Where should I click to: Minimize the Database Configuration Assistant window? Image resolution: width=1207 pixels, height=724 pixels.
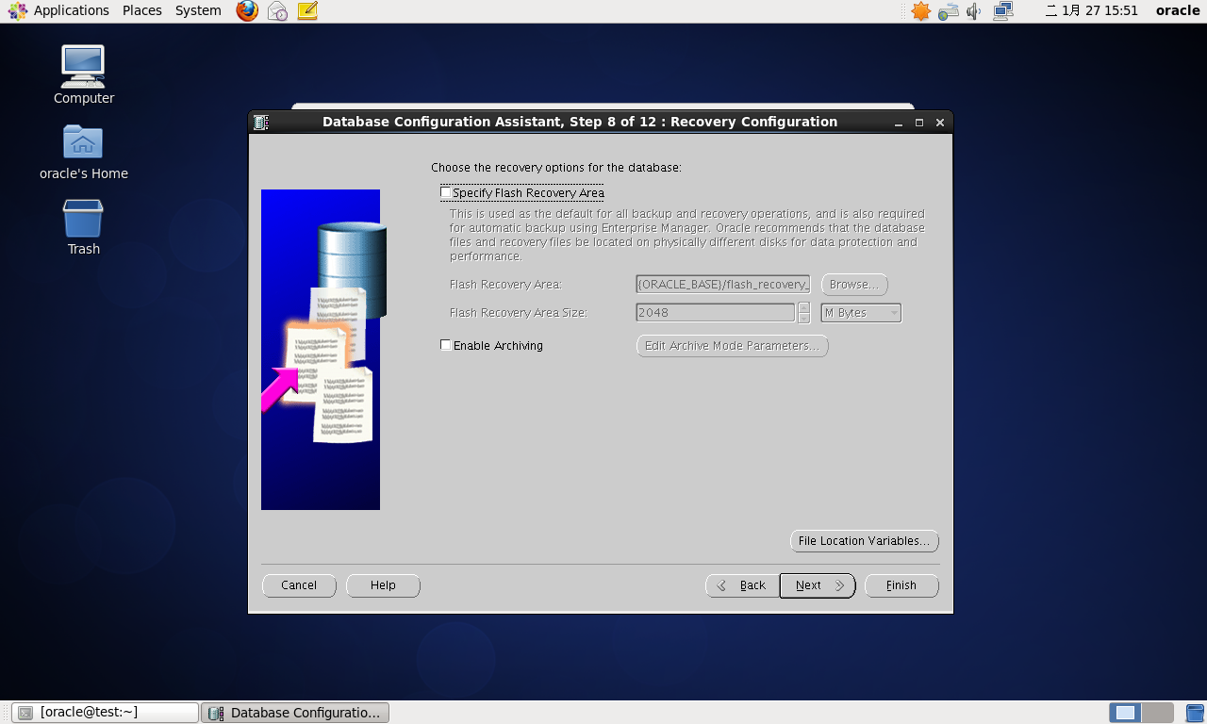(x=900, y=123)
